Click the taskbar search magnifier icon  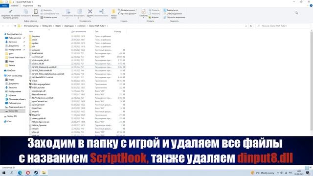tap(12, 173)
